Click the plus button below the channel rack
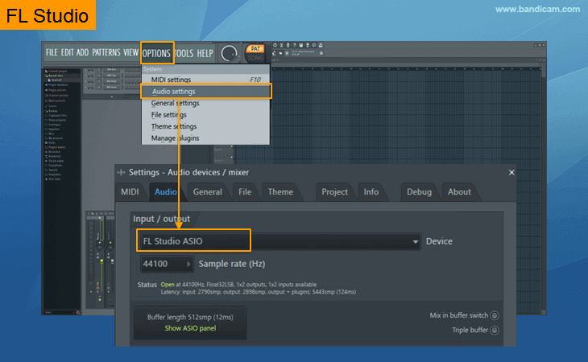This screenshot has height=362, width=588. coord(112,97)
